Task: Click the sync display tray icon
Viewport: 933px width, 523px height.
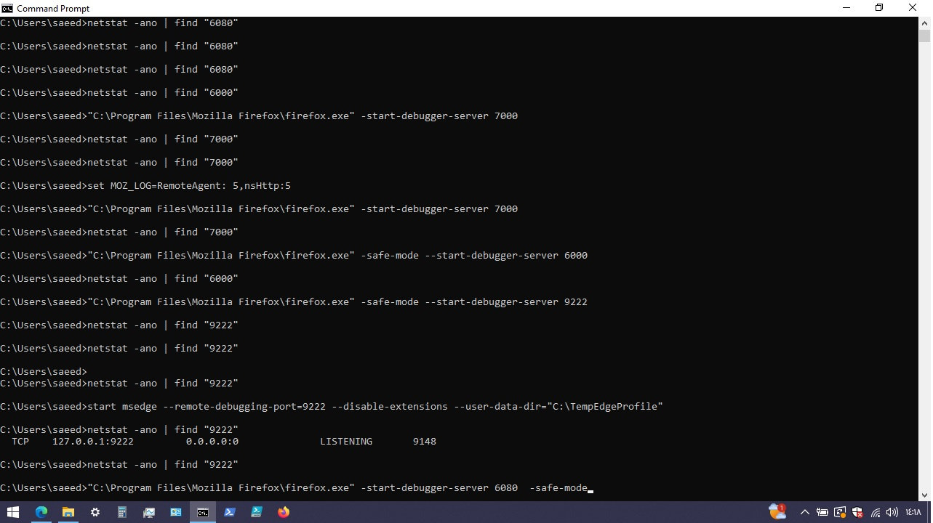Action: click(840, 512)
